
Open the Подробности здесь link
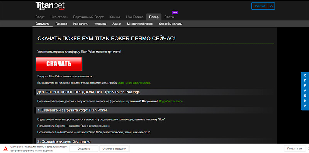[171, 101]
